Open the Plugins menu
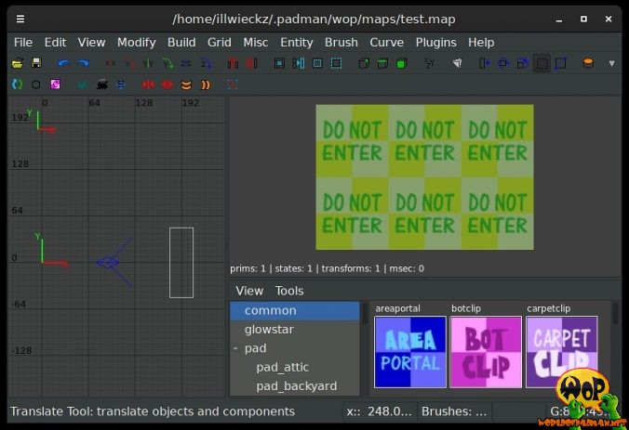 [x=435, y=42]
